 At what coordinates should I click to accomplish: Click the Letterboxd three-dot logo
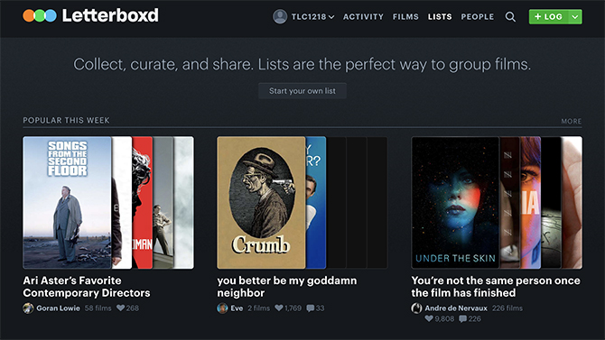(x=40, y=16)
